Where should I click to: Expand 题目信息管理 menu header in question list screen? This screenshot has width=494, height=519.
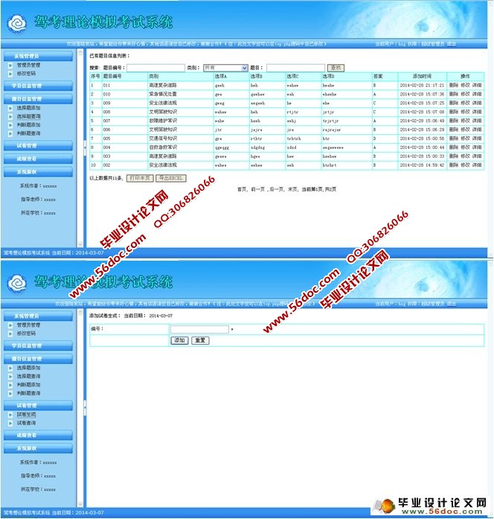pos(38,99)
